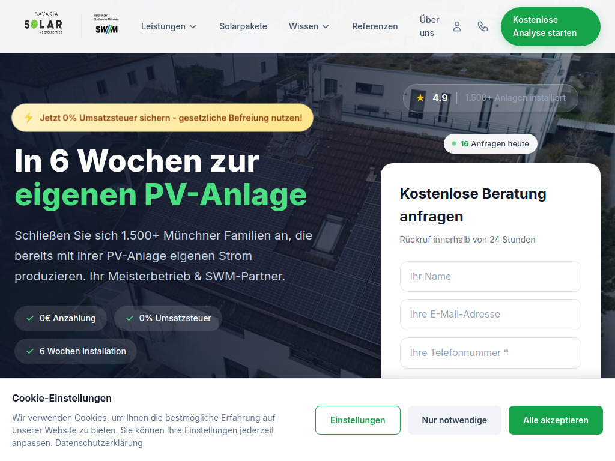Click the yellow star in the 4.9 rating badge
The width and height of the screenshot is (615, 461).
coord(419,98)
